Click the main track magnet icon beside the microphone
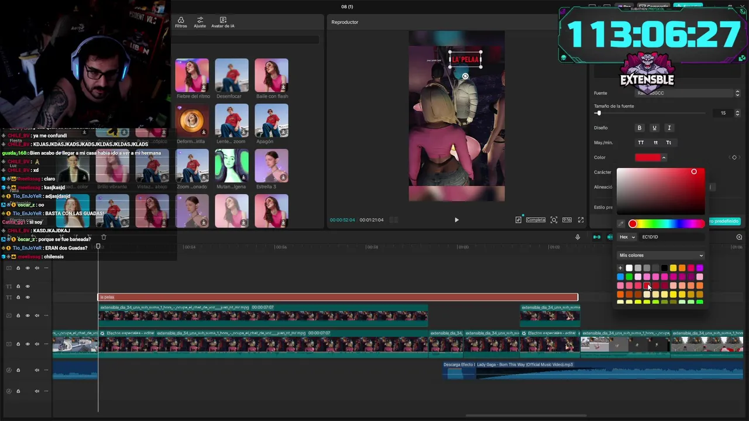749x421 pixels. tap(596, 237)
